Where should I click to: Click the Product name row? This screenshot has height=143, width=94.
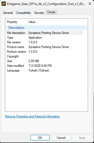tap(45, 47)
